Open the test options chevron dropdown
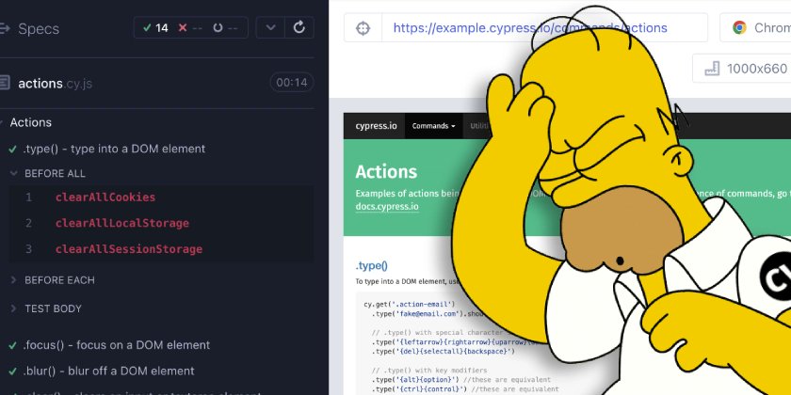This screenshot has height=395, width=791. [x=271, y=27]
